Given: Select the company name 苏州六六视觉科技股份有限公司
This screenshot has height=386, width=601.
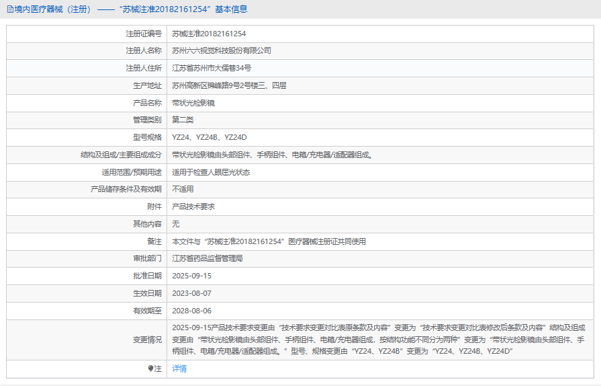Looking at the screenshot, I should 222,50.
